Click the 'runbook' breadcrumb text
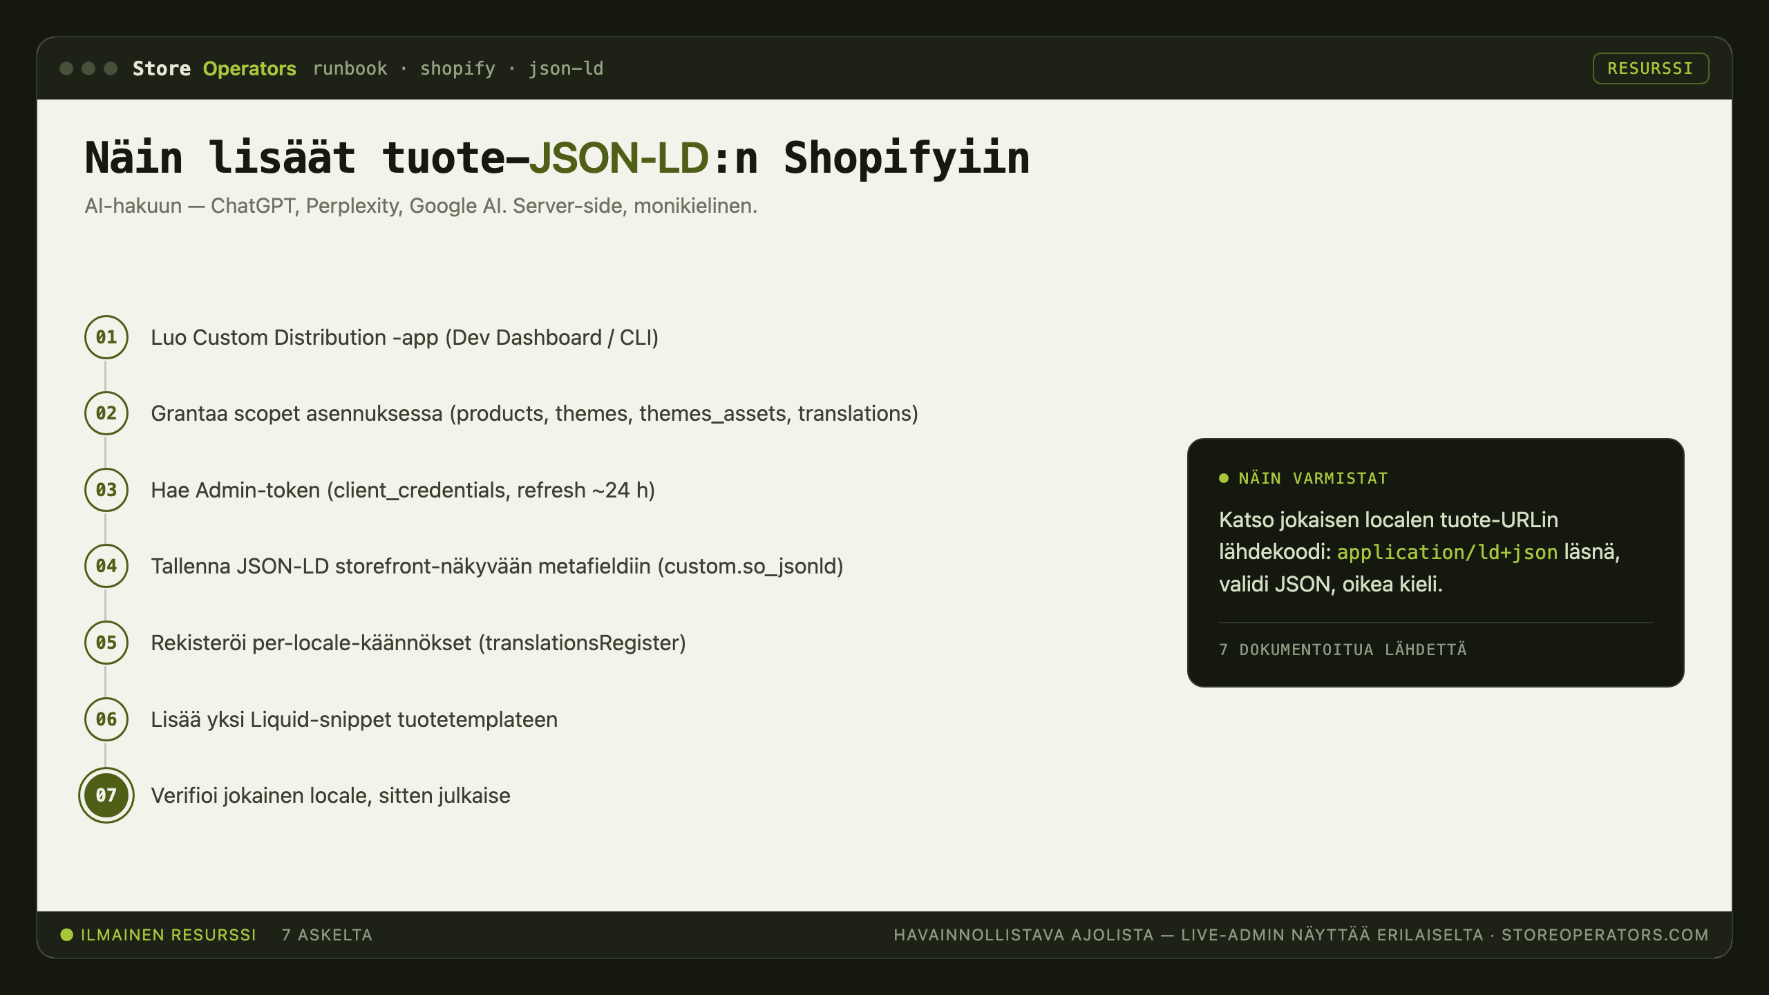The image size is (1769, 995). (x=350, y=68)
